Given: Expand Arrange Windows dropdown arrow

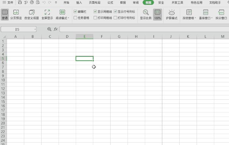Looking at the screenshot, I should (212, 18).
